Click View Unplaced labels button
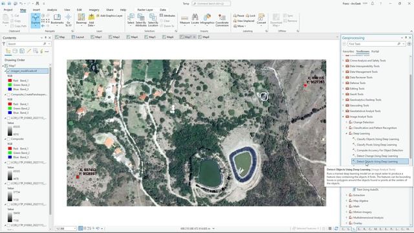Screen dimensions: 414x233 (x=244, y=21)
